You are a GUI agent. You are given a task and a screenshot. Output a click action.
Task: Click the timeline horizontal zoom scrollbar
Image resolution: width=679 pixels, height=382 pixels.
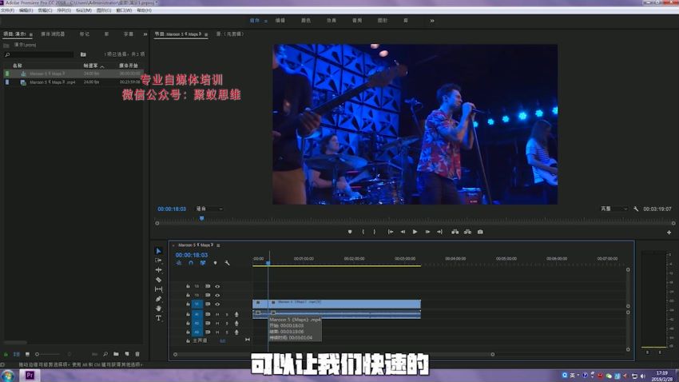[x=333, y=354]
